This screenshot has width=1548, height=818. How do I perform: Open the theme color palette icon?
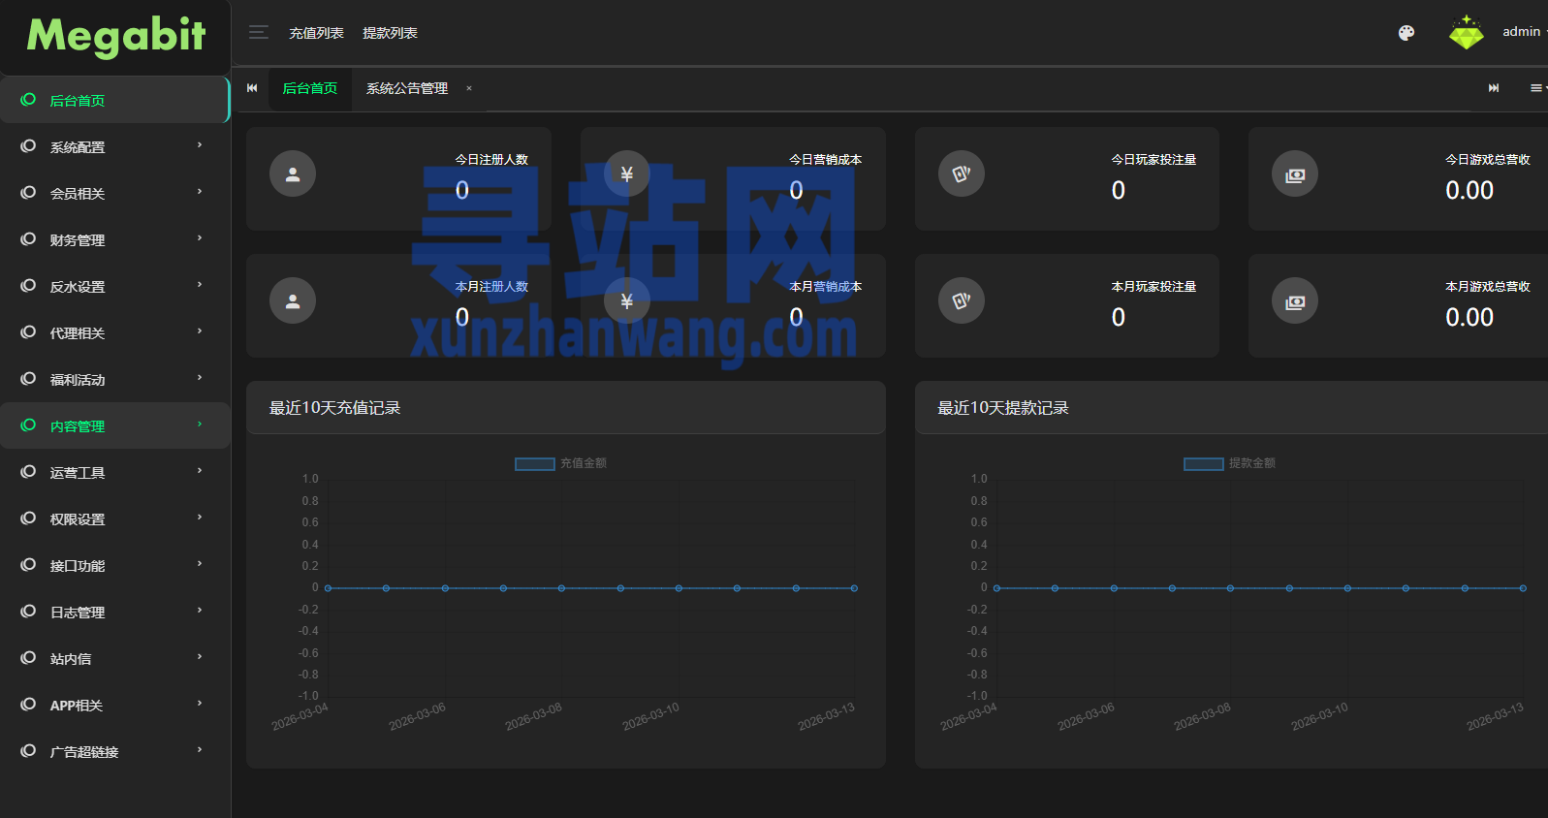coord(1406,33)
